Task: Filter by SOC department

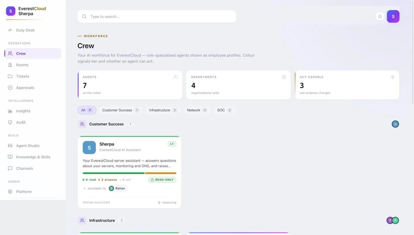Action: [x=224, y=110]
